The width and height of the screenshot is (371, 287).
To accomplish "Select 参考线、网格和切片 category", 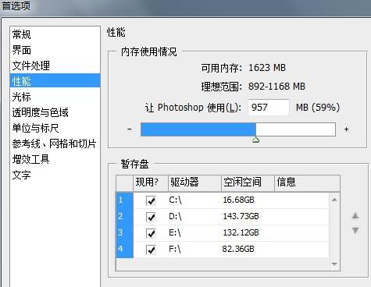I will [x=54, y=143].
